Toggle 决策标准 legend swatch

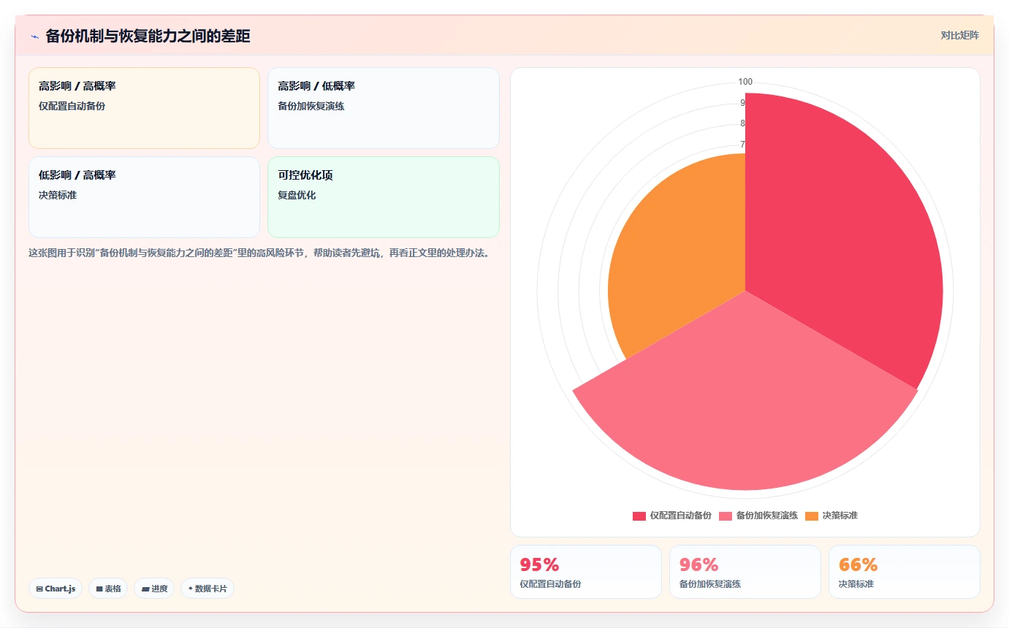click(812, 516)
